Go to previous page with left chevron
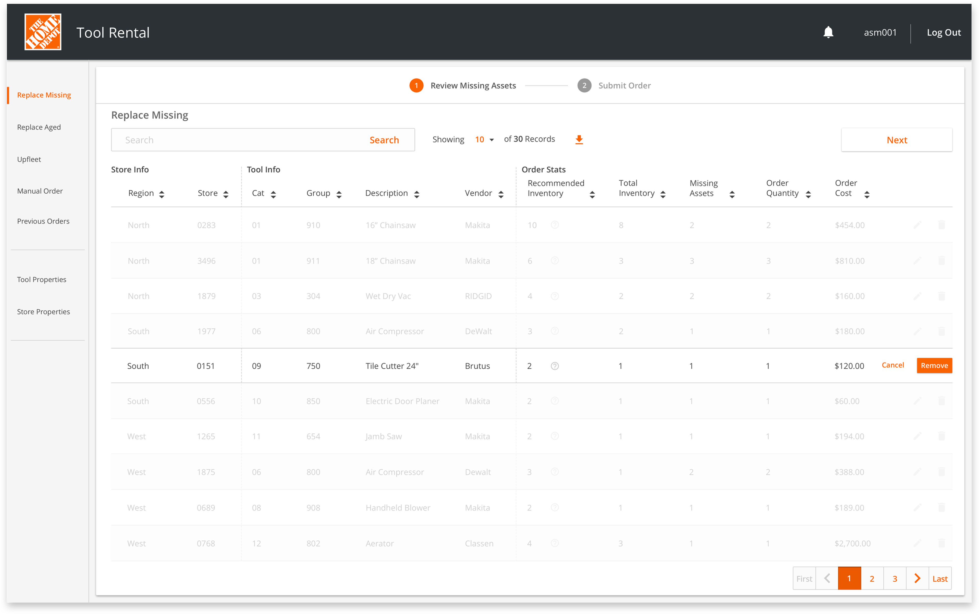 point(827,578)
